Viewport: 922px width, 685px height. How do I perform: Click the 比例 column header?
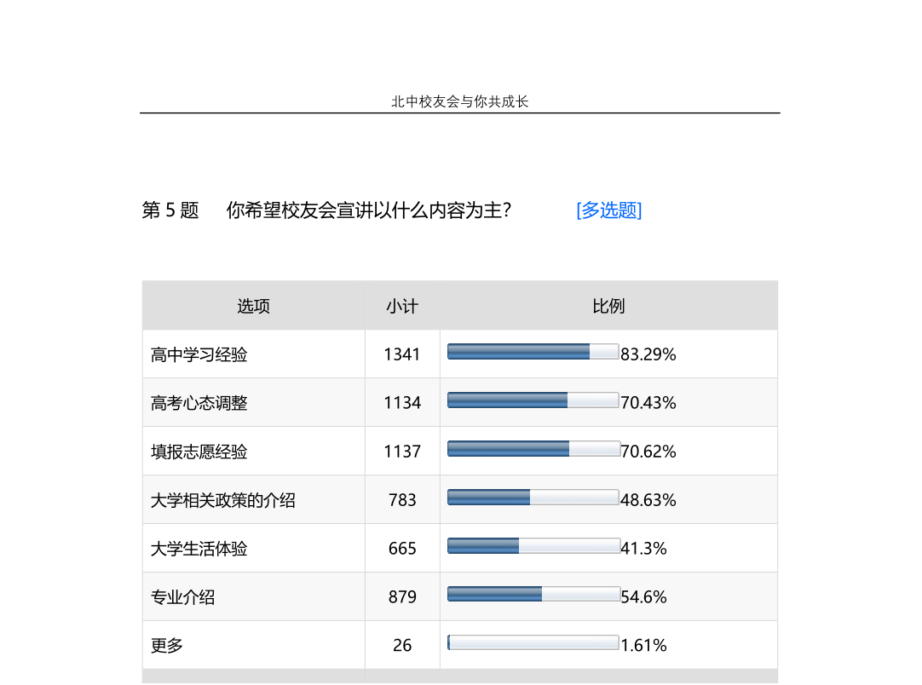(608, 307)
